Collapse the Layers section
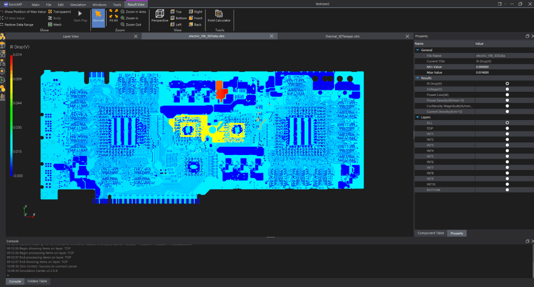Viewport: 534px width, 287px height. point(417,117)
